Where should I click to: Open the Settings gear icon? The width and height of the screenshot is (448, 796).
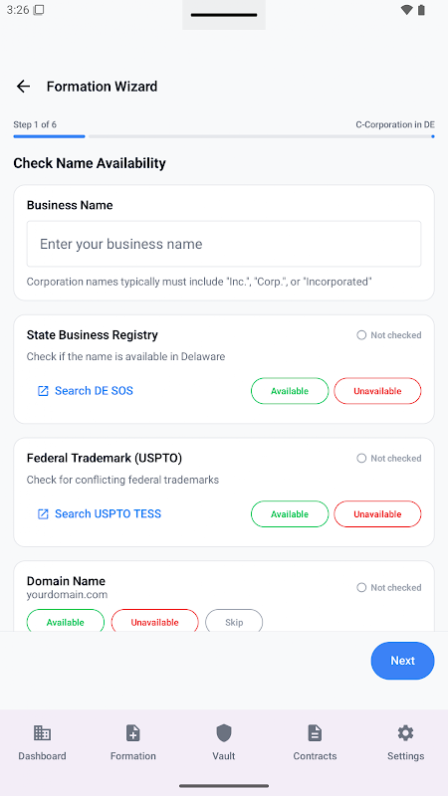coord(405,732)
